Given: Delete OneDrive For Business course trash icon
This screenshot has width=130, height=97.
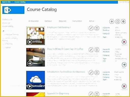Looking at the screenshot, I should (97, 72).
